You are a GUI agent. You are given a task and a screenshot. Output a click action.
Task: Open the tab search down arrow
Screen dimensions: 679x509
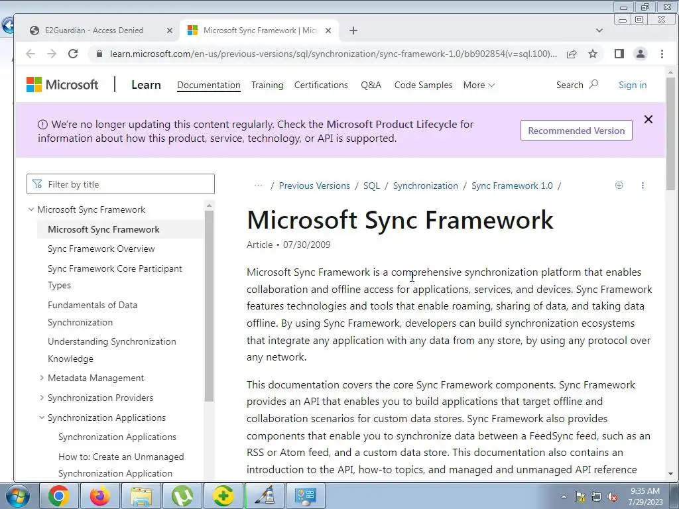(599, 30)
